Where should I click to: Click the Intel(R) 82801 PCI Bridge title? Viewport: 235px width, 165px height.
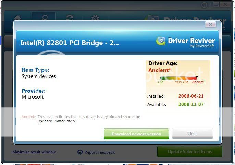(70, 43)
